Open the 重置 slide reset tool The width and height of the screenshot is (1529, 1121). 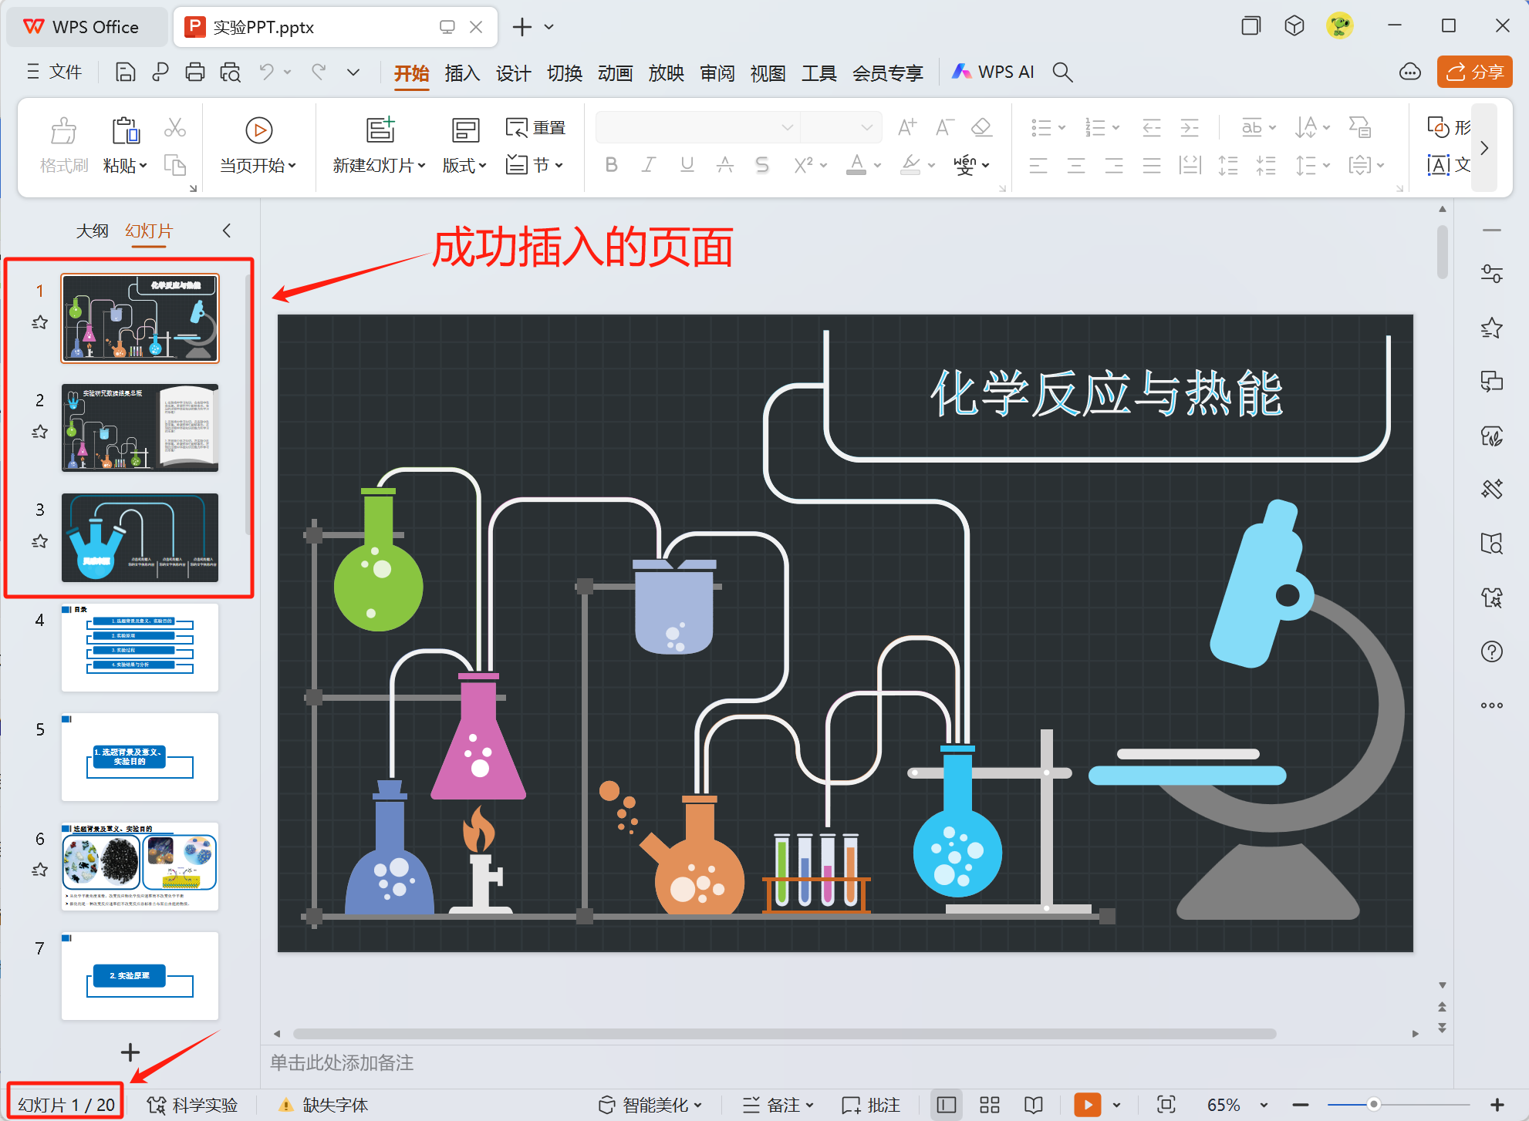click(537, 127)
